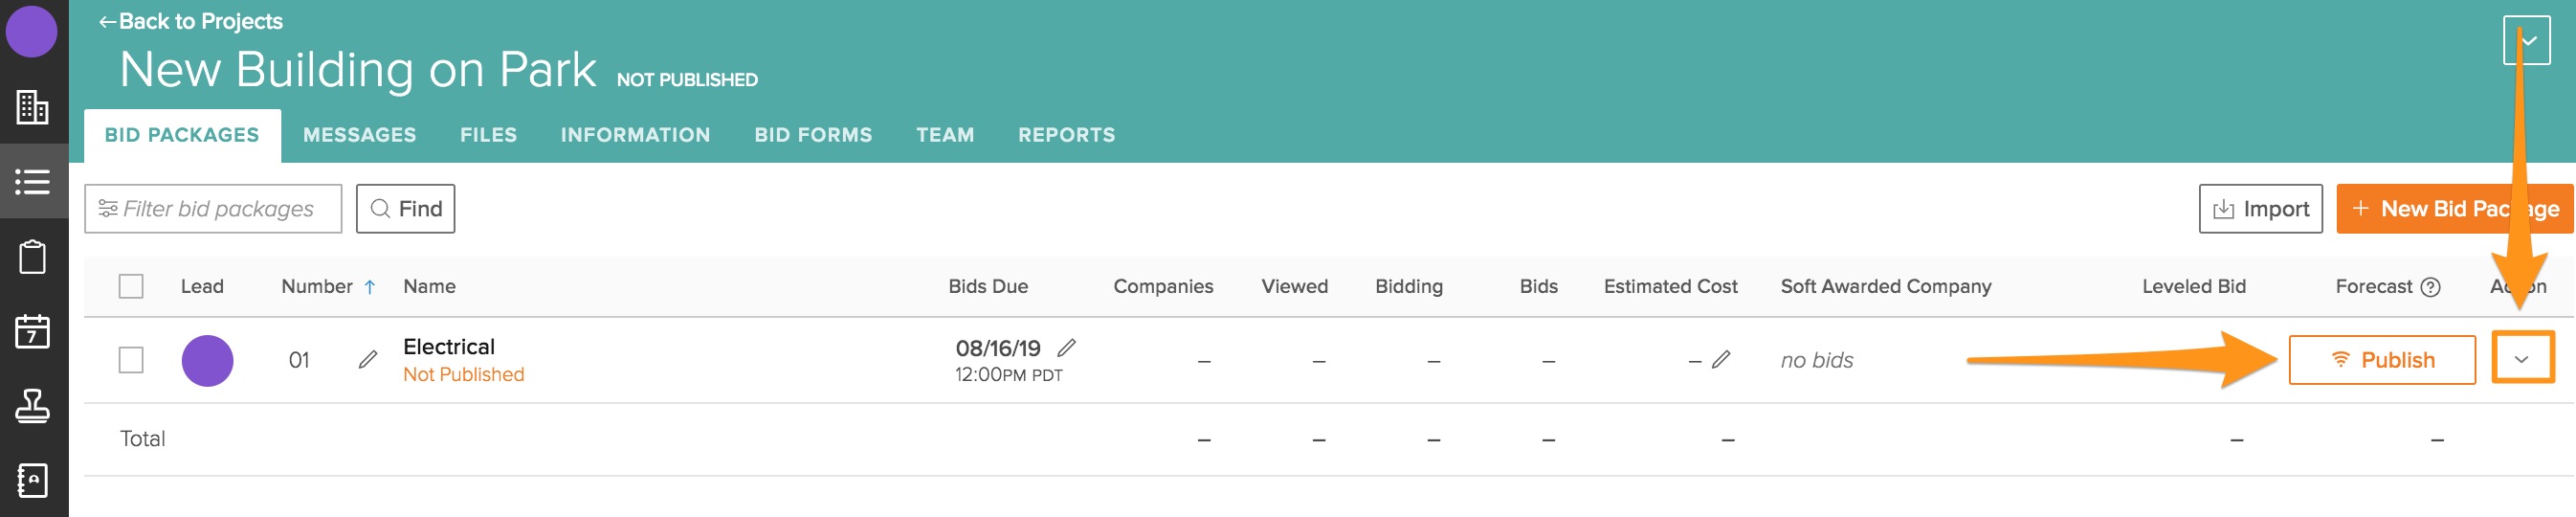2576x517 pixels.
Task: Open the project header chevron dropdown
Action: (2527, 41)
